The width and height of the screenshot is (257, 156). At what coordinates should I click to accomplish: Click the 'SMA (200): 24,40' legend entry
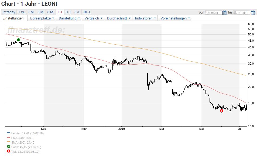click(23, 142)
